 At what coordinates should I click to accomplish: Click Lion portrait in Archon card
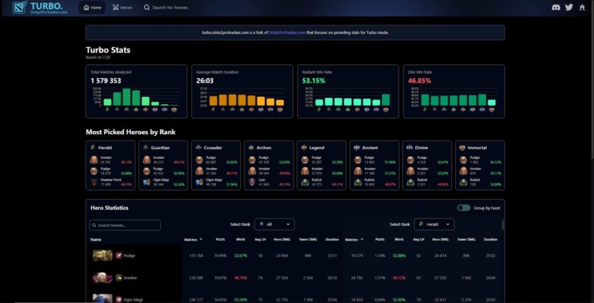point(252,182)
